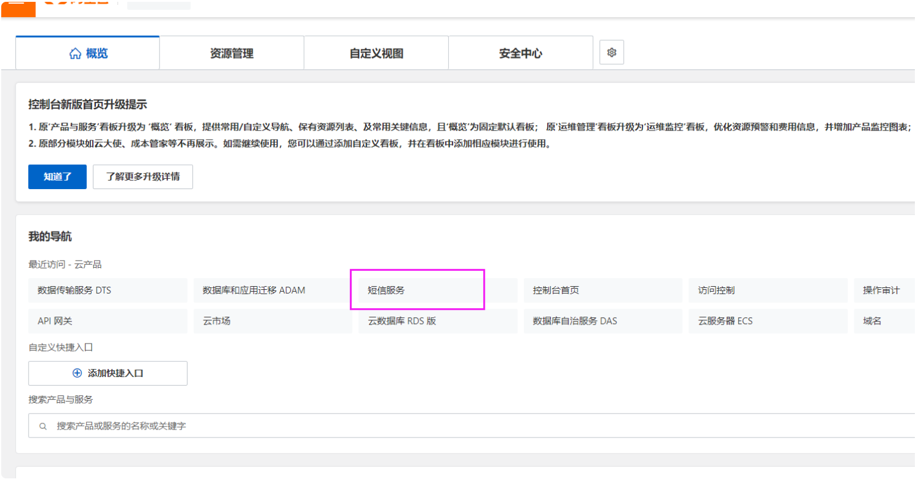Image resolution: width=921 pixels, height=482 pixels.
Task: Click the 自定义快捷入口 label
Action: pos(60,347)
